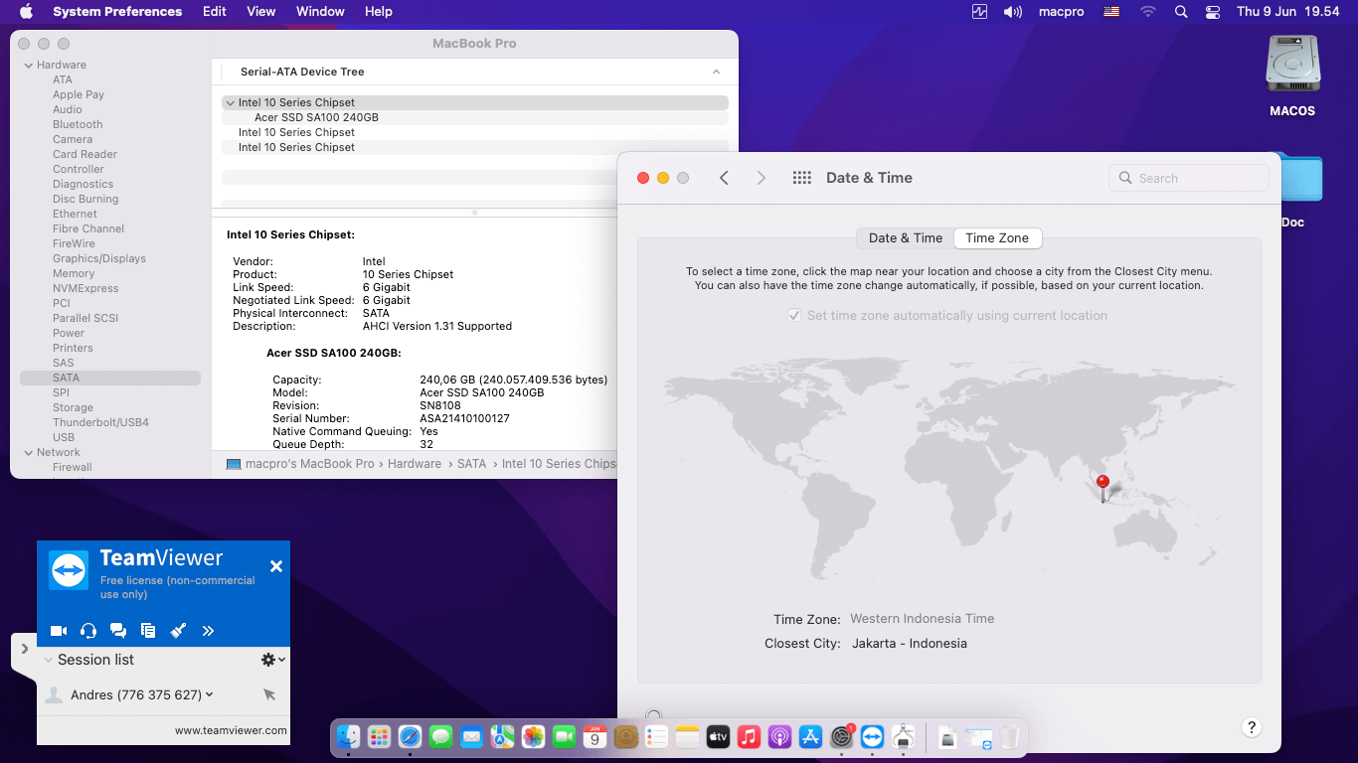The image size is (1358, 763).
Task: Open Date & Time help button
Action: coord(1252,727)
